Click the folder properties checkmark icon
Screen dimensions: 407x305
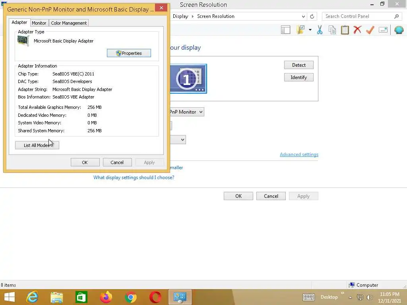click(x=301, y=30)
